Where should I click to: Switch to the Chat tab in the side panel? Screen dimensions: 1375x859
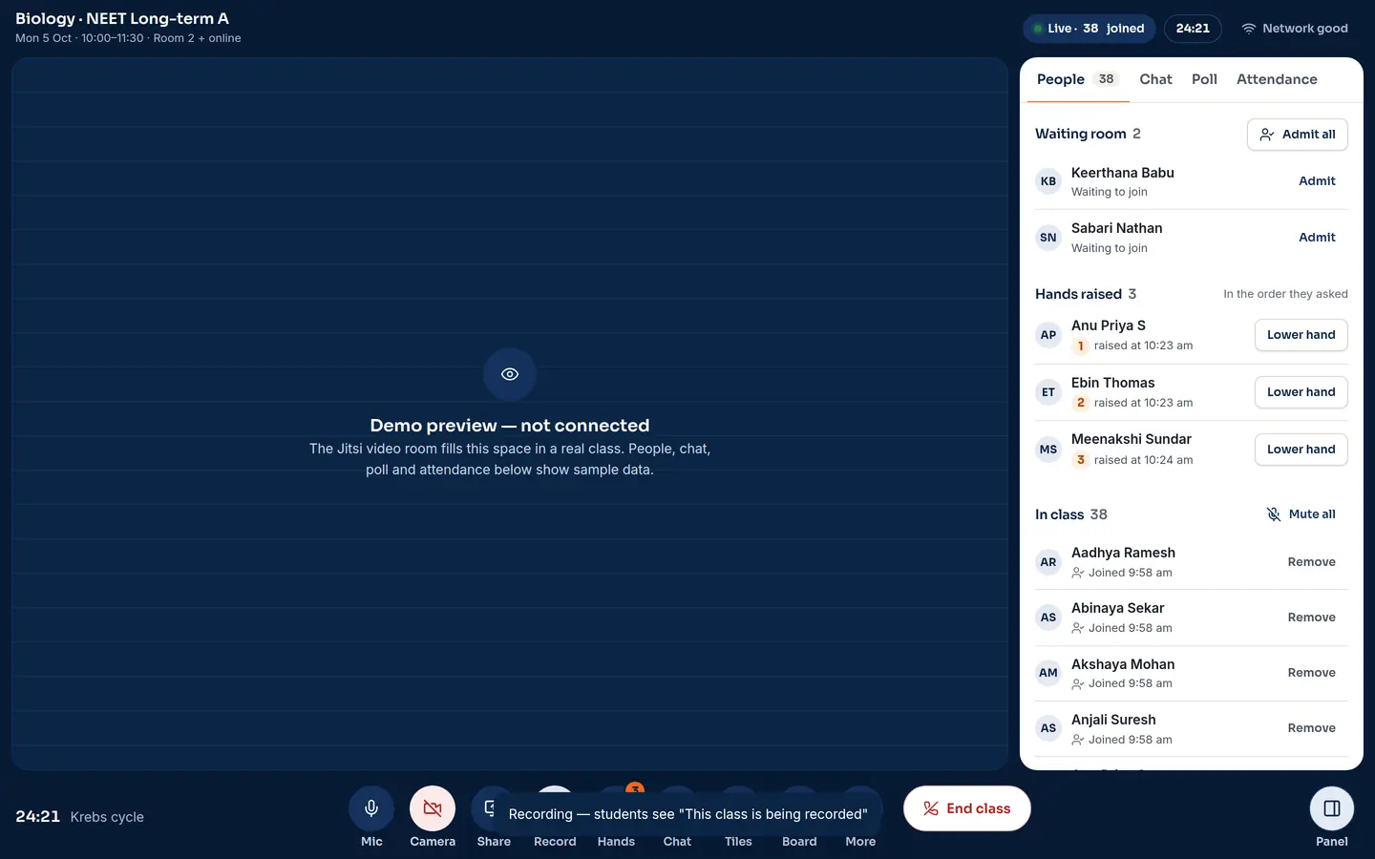(x=1155, y=79)
